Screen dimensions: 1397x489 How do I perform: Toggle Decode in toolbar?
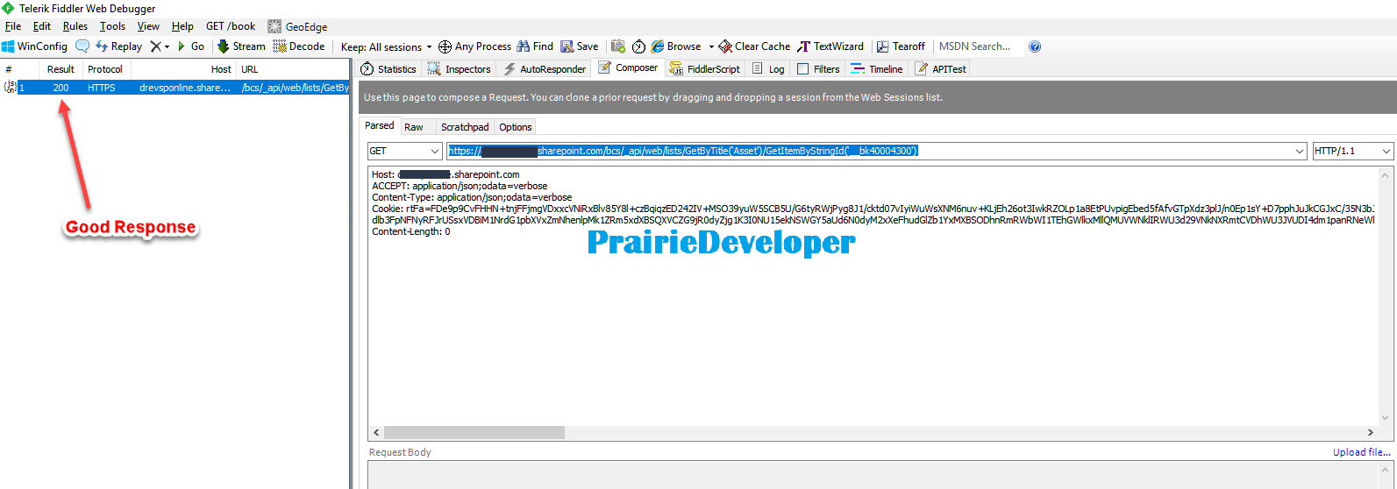click(x=299, y=46)
